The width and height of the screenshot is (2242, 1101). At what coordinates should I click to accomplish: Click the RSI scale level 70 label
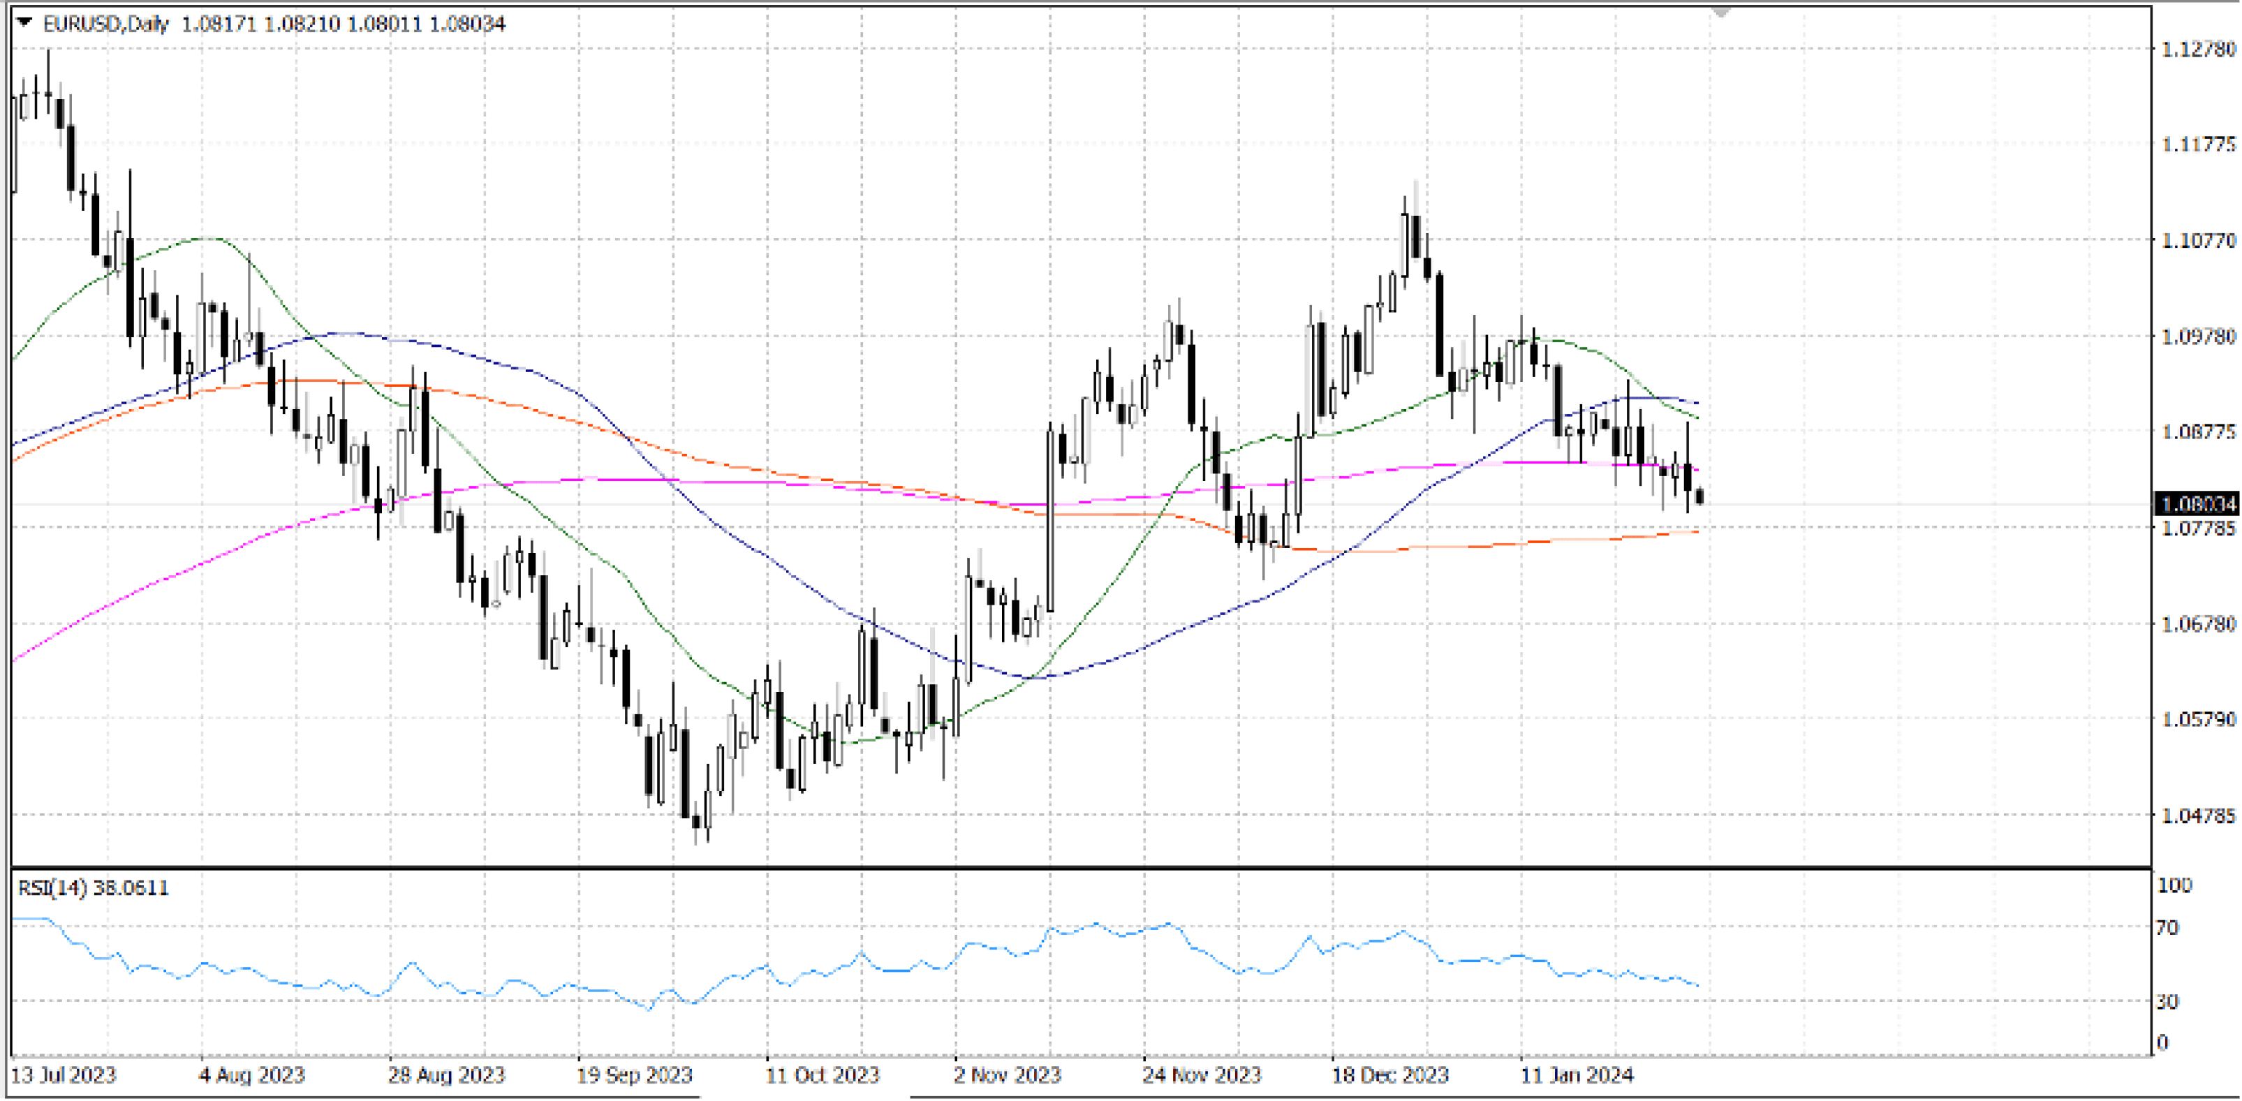(x=2167, y=928)
